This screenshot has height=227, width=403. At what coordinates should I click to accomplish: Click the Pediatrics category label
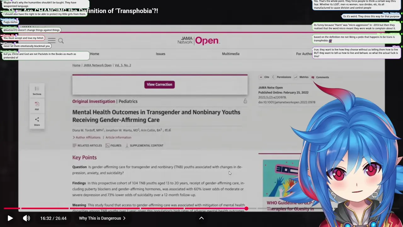pos(128,102)
